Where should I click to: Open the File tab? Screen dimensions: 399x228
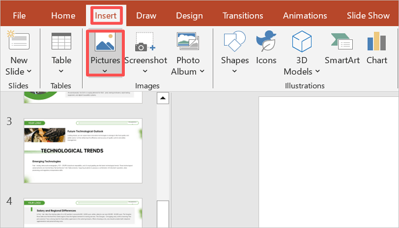click(x=19, y=16)
